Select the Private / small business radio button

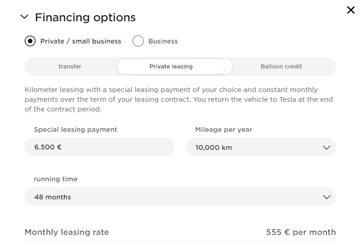click(x=30, y=41)
